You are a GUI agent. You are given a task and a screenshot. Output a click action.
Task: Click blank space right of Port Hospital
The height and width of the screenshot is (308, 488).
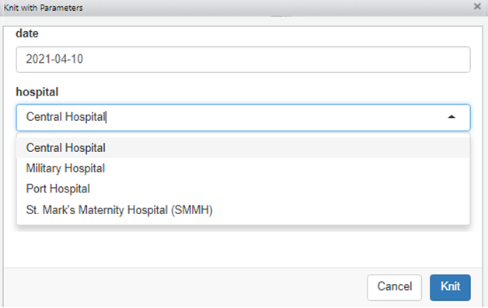[x=280, y=189]
